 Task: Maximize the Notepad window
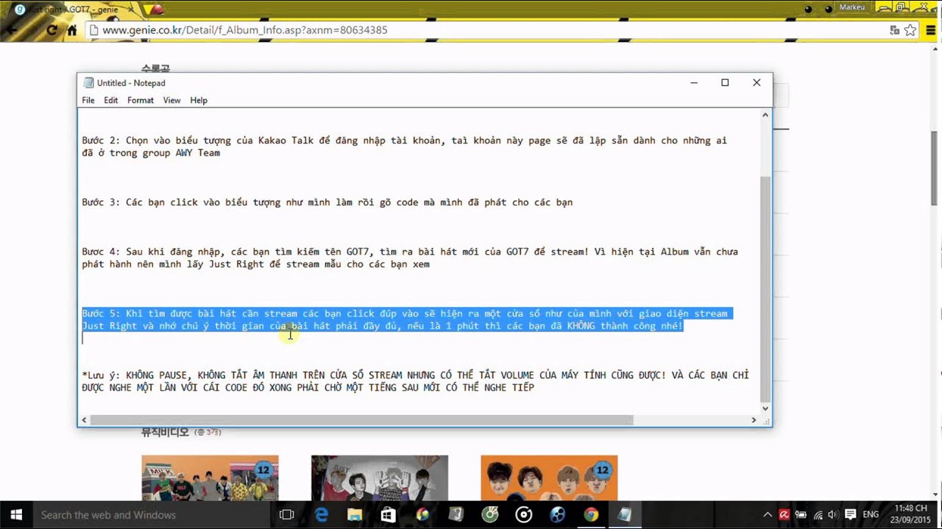(x=725, y=82)
